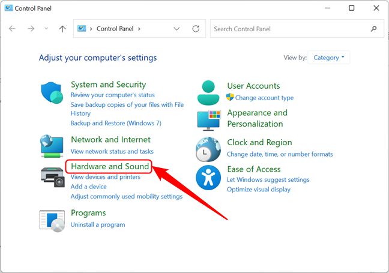Viewport: 389px width, 273px height.
Task: Open Backup and Restore (Windows 7)
Action: (116, 123)
